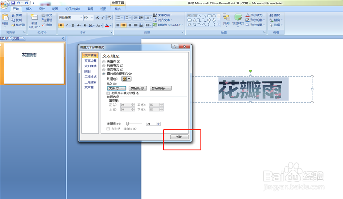This screenshot has width=343, height=199.
Task: Click the transparency (透明度) slider handle
Action: (128, 124)
